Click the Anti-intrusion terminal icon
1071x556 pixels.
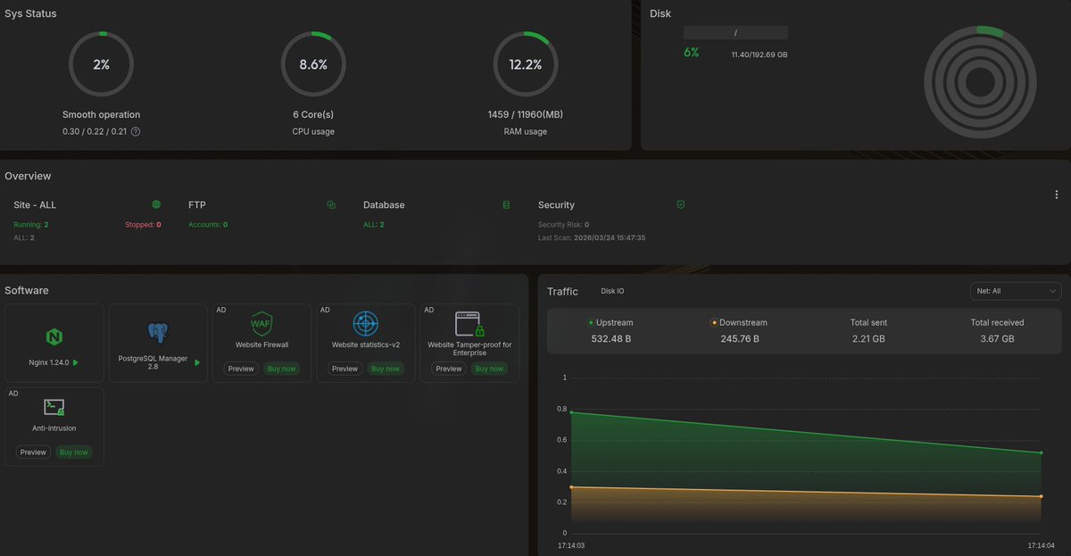[x=54, y=407]
